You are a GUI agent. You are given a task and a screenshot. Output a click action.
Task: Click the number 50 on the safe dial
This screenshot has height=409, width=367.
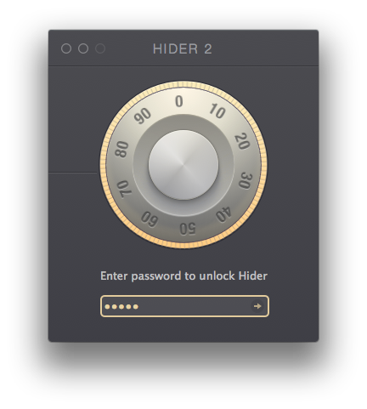(x=188, y=229)
